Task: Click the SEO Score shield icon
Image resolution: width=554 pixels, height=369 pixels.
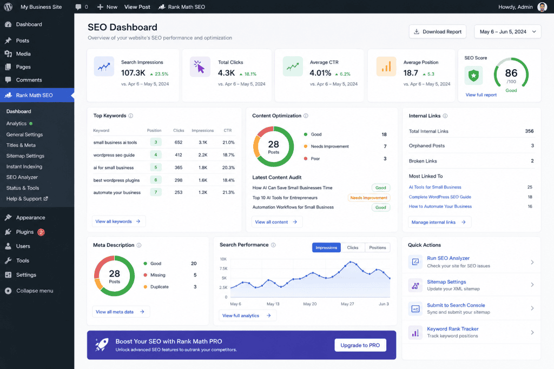Action: coord(473,75)
